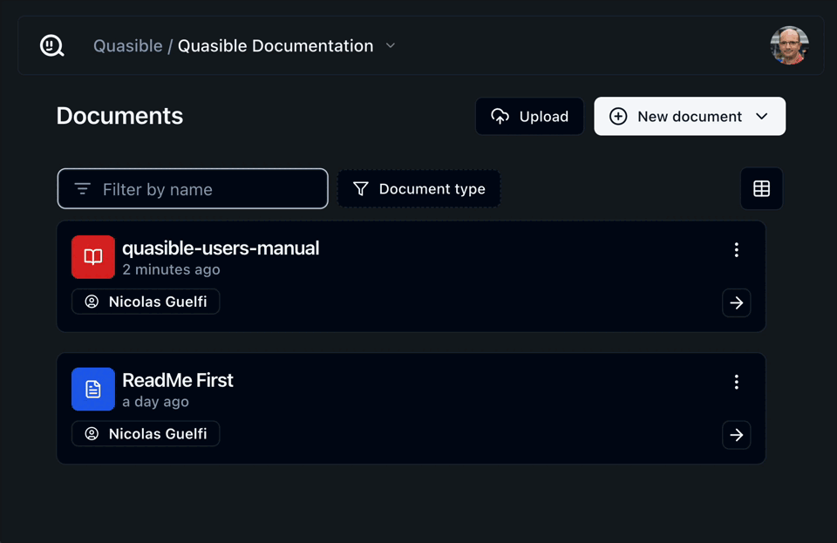Click the Quasible logo icon
Viewport: 837px width, 543px height.
tap(52, 45)
